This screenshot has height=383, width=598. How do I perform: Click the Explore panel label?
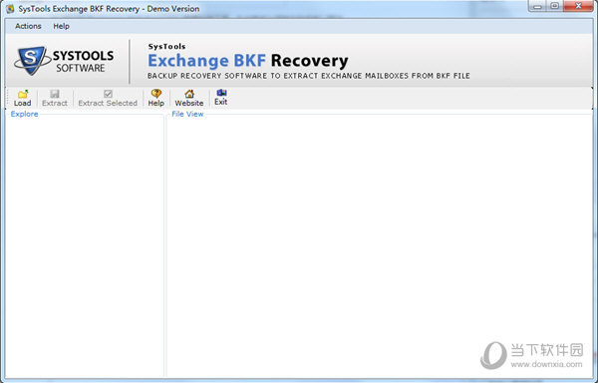pyautogui.click(x=24, y=114)
